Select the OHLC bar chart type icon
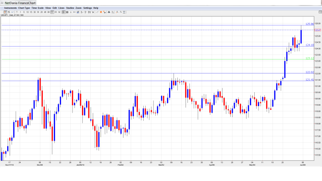 [9, 12]
